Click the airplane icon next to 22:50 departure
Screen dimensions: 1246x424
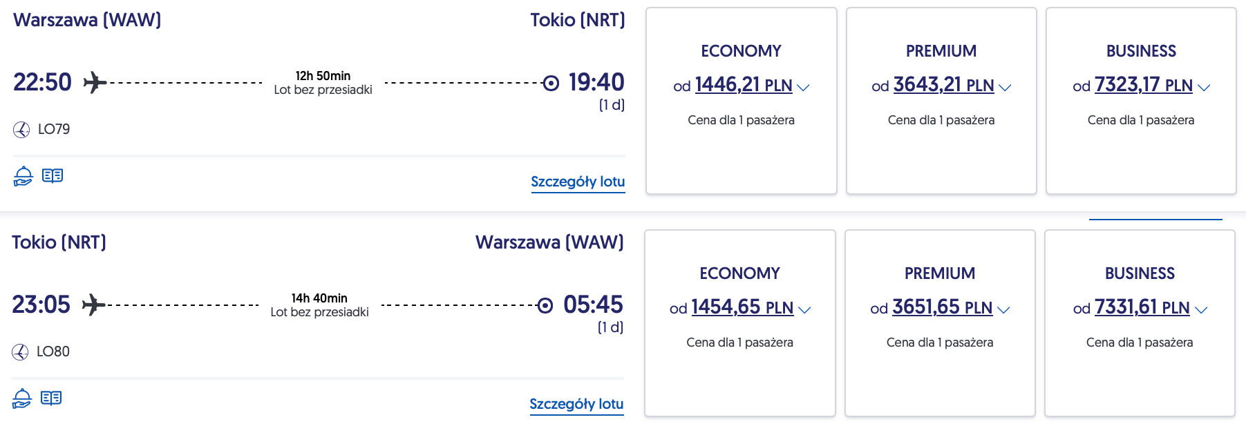95,83
